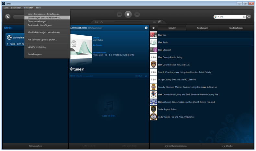Choose Einstellungen der Musikbibliothek
This screenshot has height=151, width=256.
tap(47, 17)
